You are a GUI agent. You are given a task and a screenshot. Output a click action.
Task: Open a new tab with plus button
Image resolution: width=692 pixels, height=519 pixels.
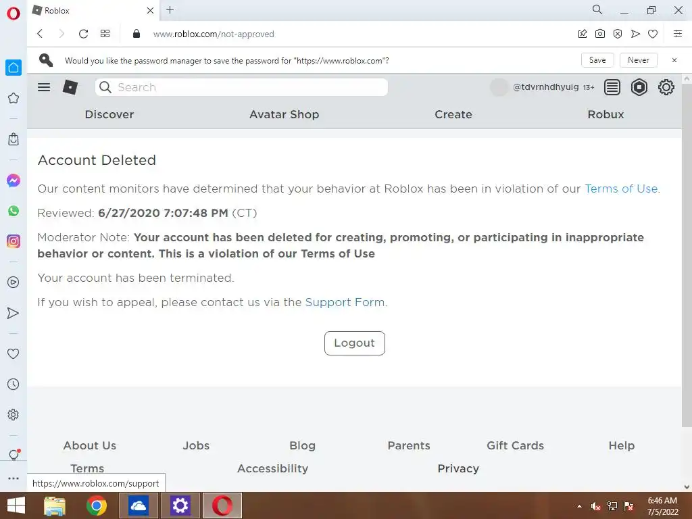170,9
